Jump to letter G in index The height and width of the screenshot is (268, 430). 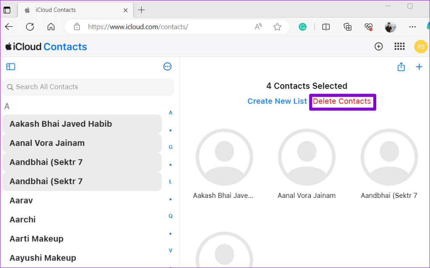(170, 147)
